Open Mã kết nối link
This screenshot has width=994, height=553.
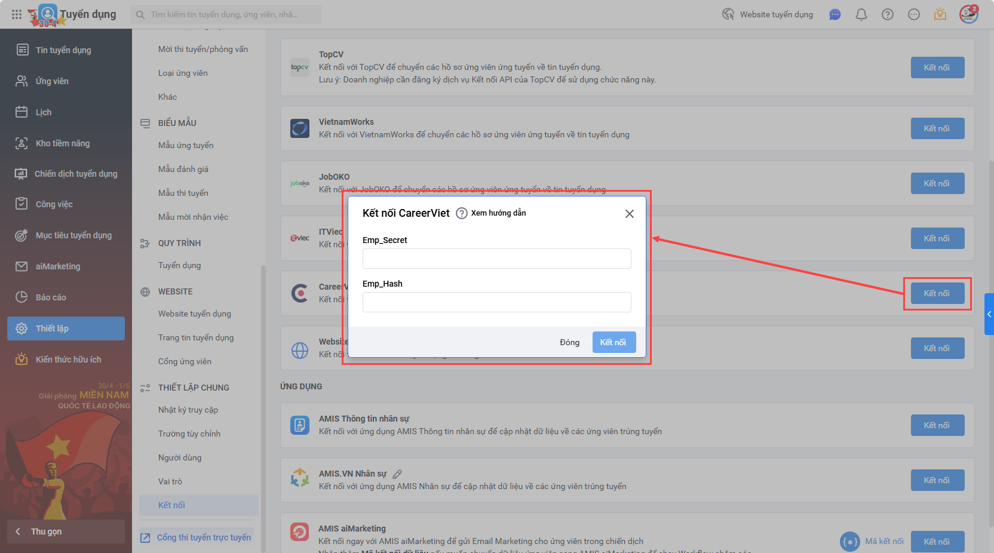(884, 541)
